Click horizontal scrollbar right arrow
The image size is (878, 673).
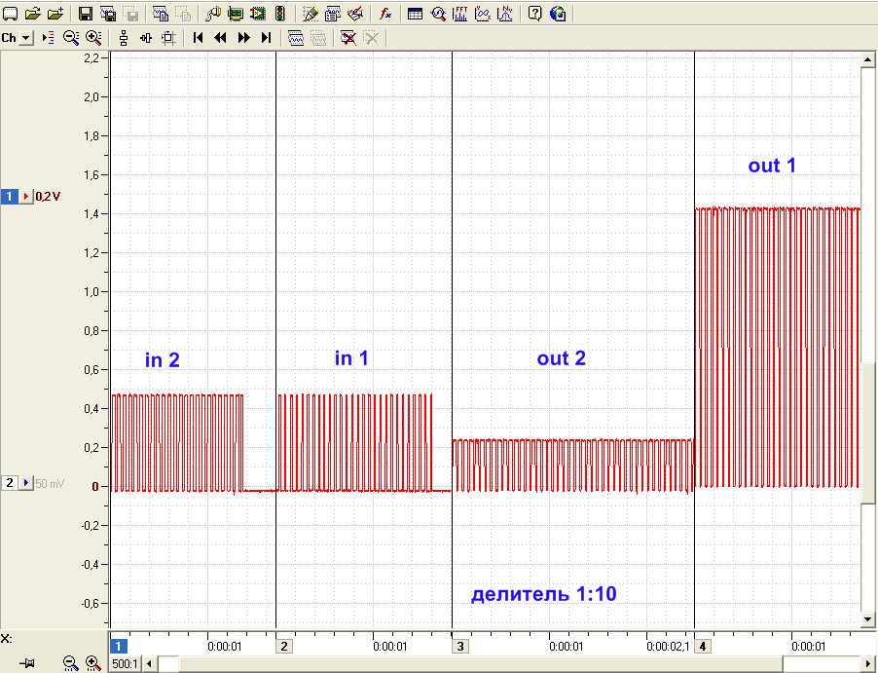tap(867, 664)
